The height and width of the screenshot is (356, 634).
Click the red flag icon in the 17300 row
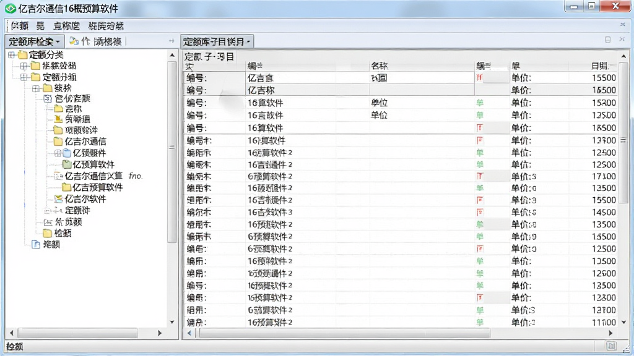pyautogui.click(x=480, y=176)
